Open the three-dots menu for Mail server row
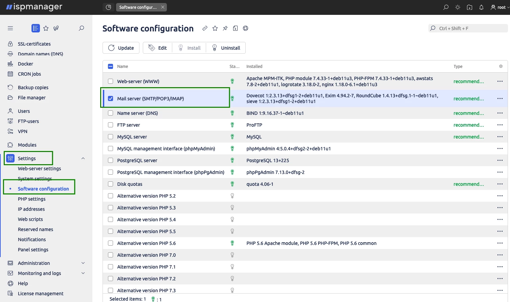 point(500,99)
